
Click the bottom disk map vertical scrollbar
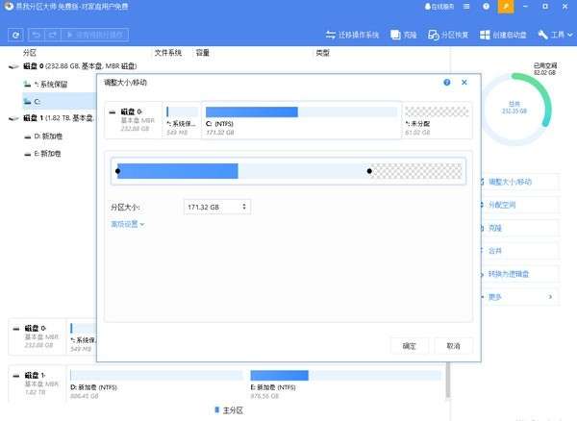448,381
